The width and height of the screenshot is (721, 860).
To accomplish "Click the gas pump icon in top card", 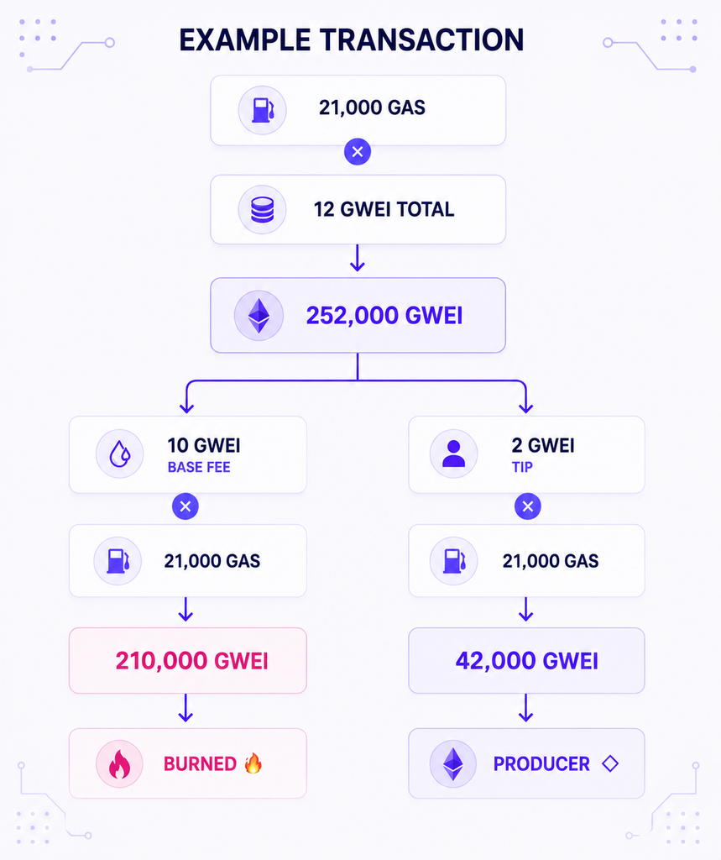I will [262, 110].
